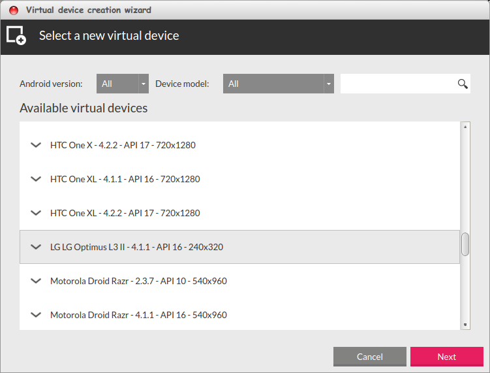Select LG LG Optimus L3 II - 4.1.1 device
490x373 pixels.
click(239, 247)
